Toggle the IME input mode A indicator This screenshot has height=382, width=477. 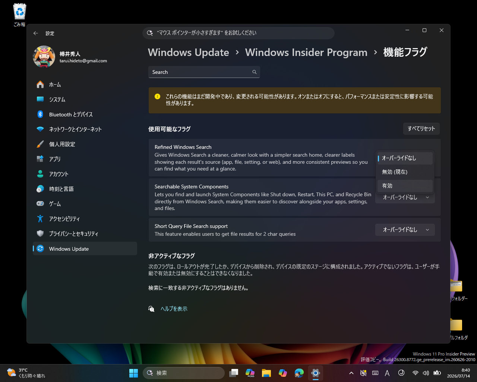point(387,373)
